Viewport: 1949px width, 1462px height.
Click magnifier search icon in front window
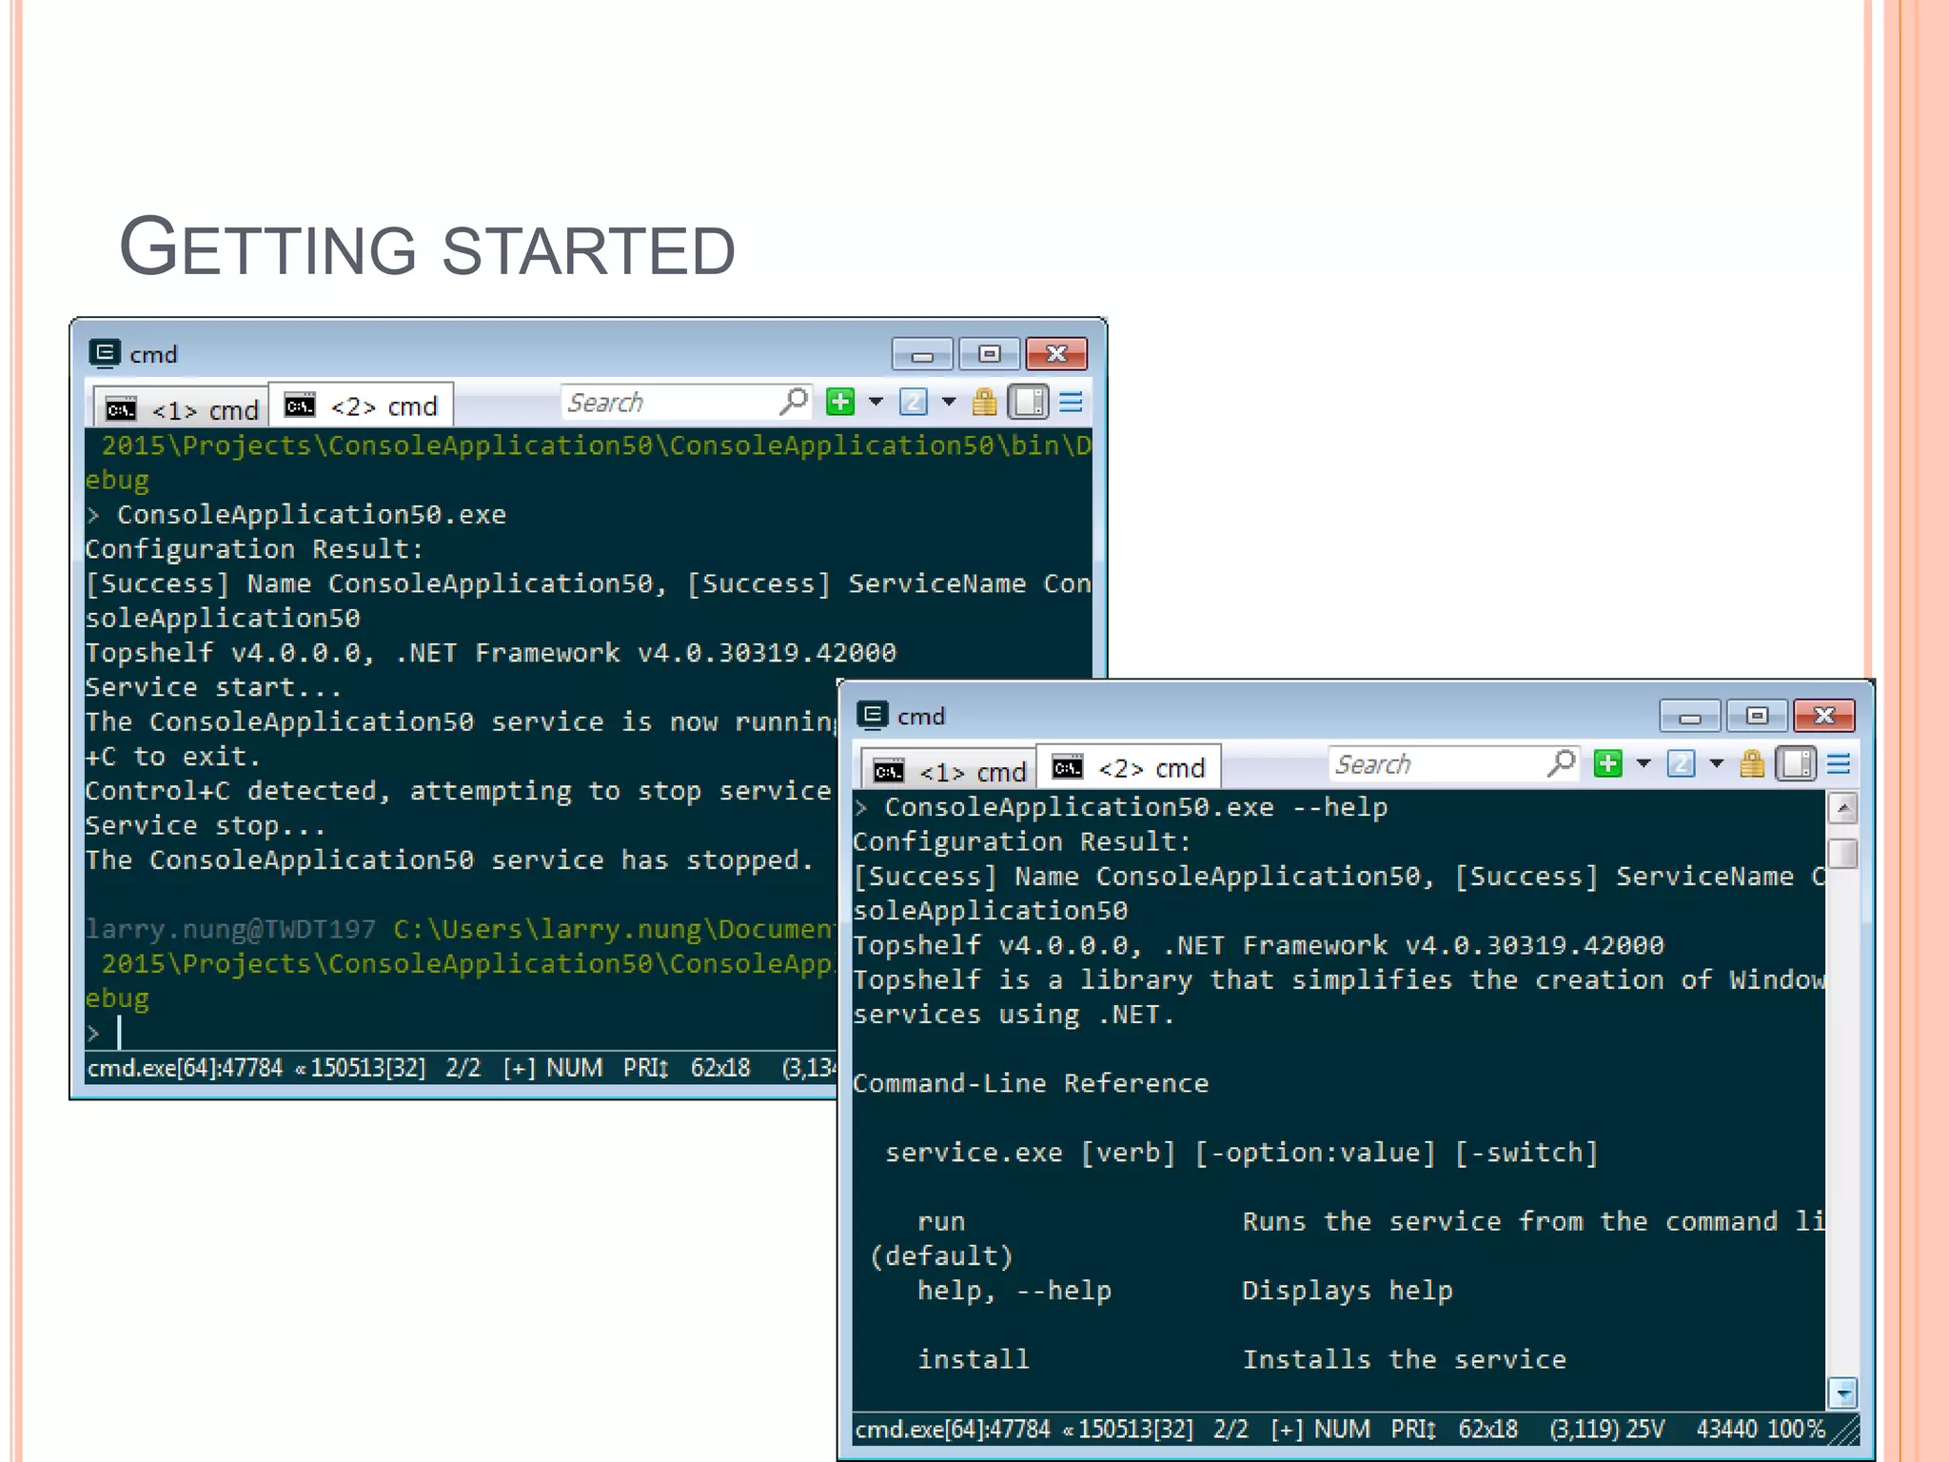[x=1562, y=763]
